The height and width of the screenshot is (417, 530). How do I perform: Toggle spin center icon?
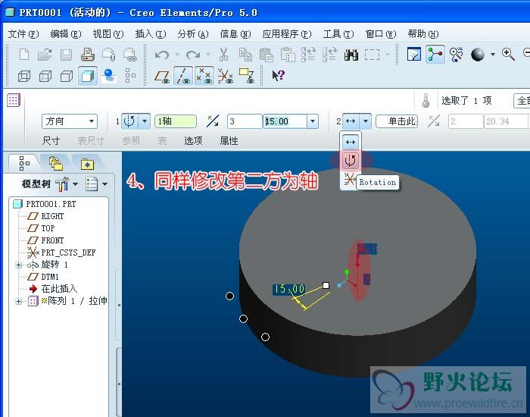(435, 54)
